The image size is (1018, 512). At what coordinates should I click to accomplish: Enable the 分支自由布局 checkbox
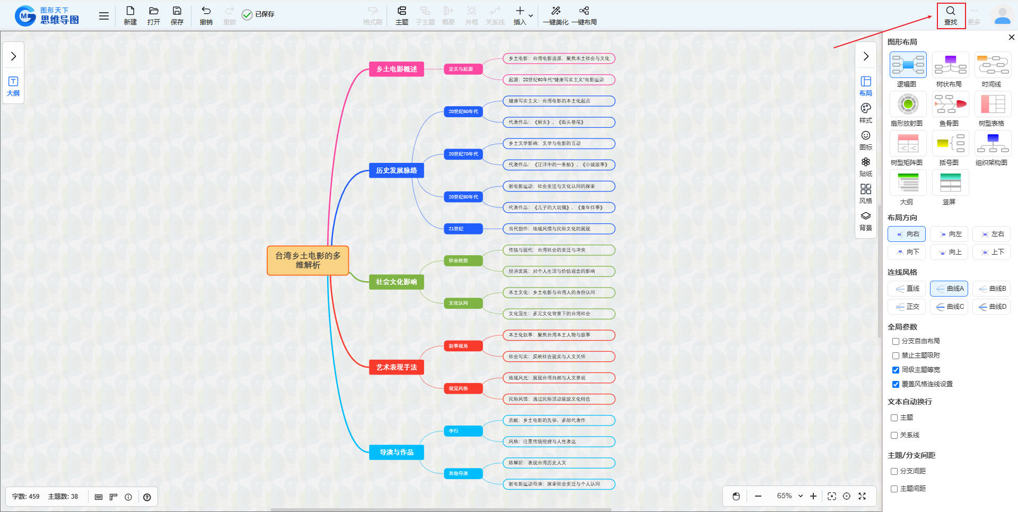(896, 341)
